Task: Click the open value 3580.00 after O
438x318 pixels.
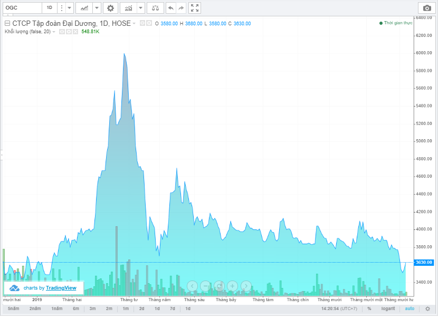Action: [169, 23]
